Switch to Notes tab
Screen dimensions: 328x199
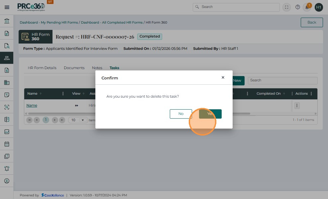[97, 68]
